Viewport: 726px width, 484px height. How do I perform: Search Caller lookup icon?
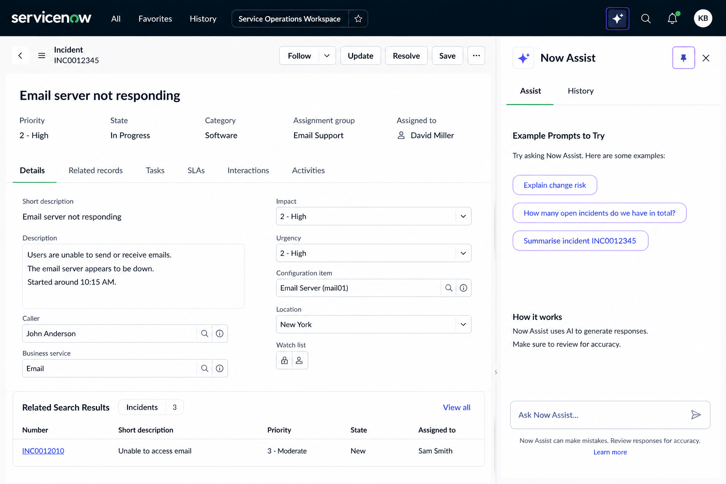[x=205, y=334]
